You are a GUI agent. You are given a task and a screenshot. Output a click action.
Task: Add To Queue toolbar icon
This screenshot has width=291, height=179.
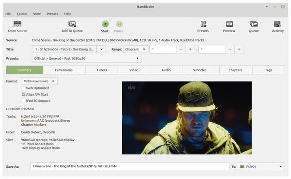pyautogui.click(x=72, y=24)
